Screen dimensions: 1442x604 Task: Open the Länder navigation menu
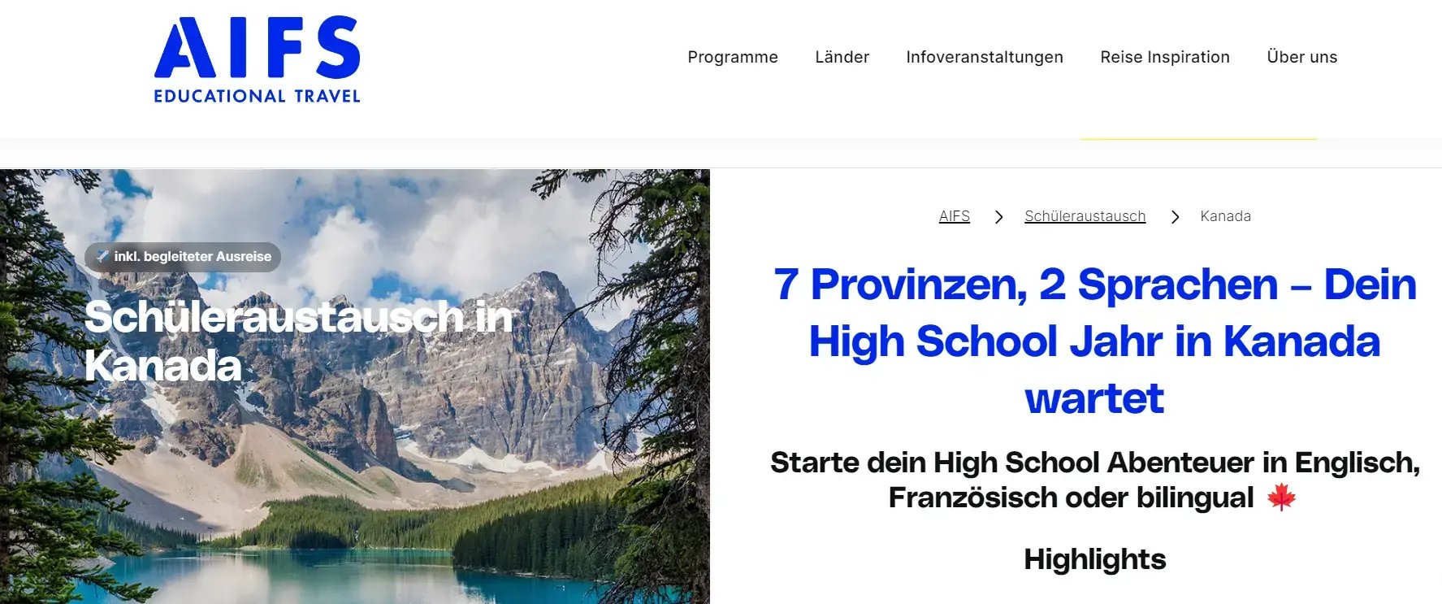coord(842,57)
